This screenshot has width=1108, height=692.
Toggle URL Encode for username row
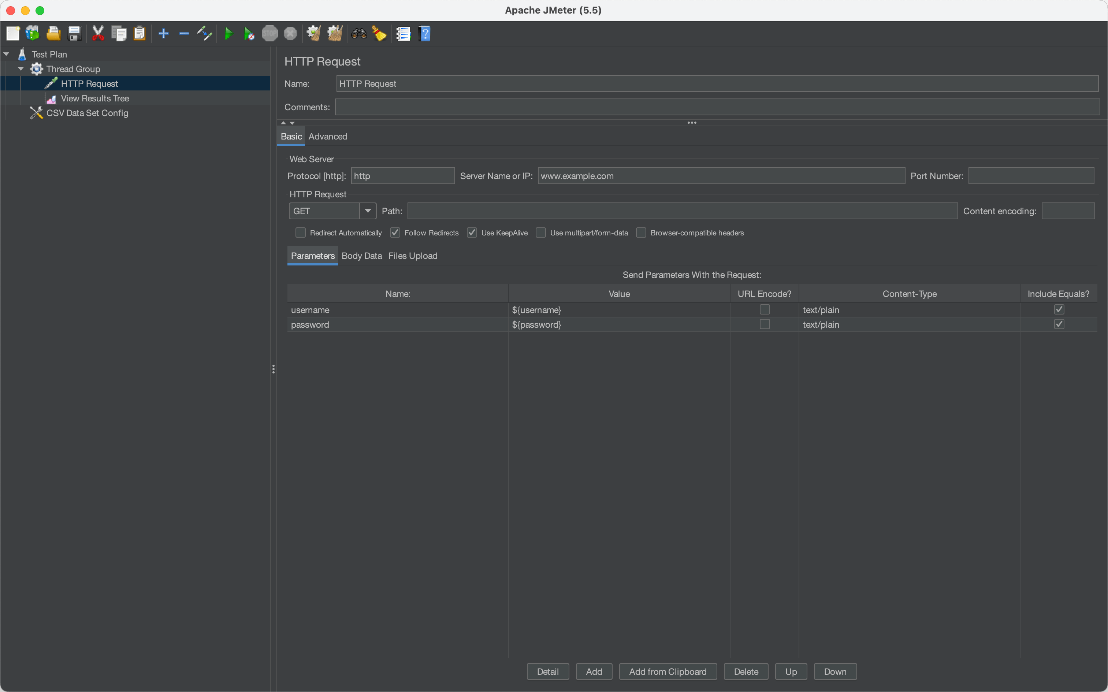[764, 310]
